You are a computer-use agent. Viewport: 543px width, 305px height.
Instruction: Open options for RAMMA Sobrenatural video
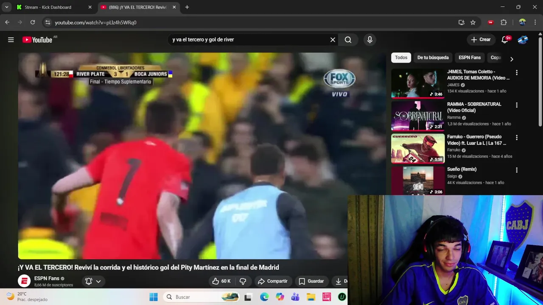click(517, 105)
